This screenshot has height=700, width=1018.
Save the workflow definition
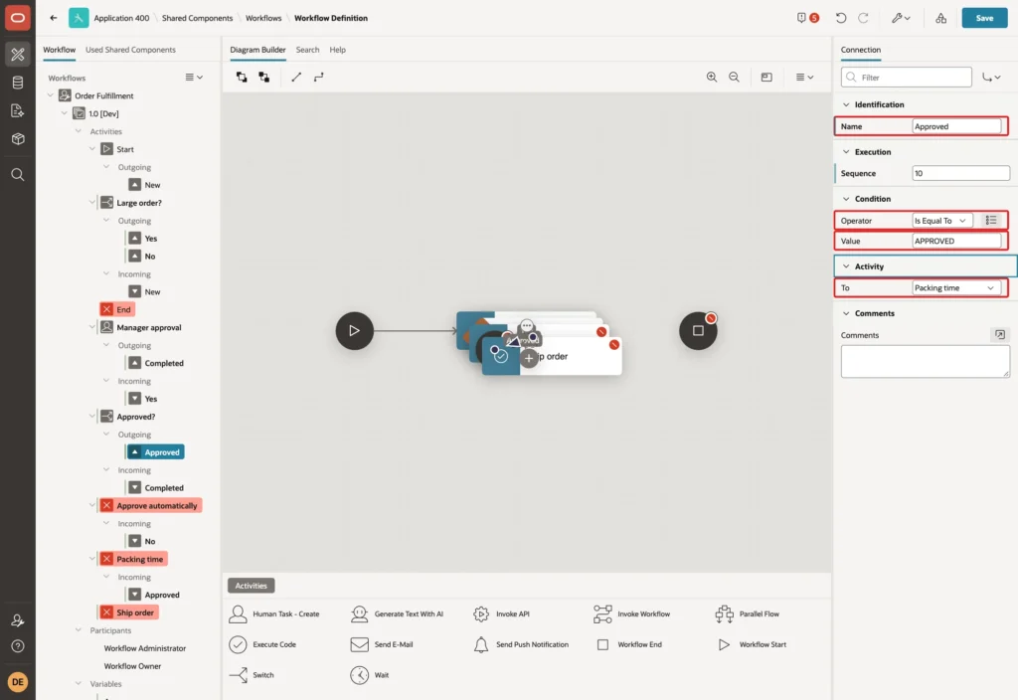(x=984, y=18)
